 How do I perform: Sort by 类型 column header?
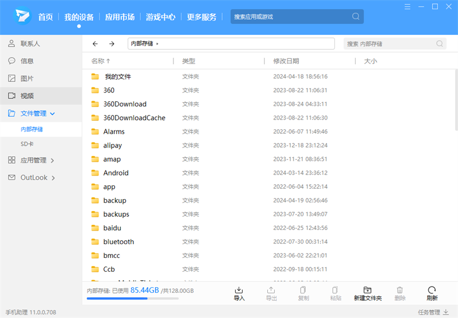pyautogui.click(x=189, y=61)
